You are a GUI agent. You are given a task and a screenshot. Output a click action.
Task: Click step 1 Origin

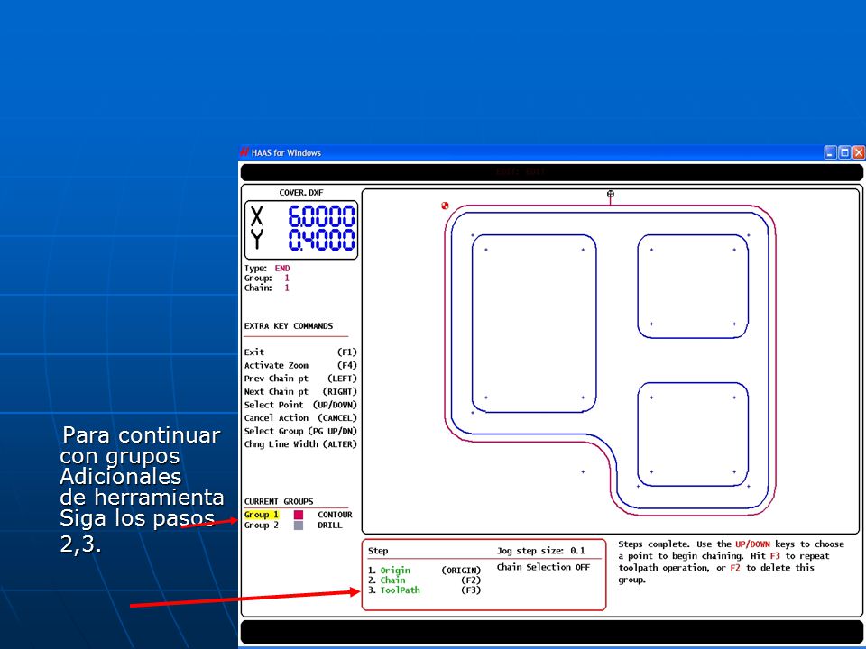click(x=424, y=570)
